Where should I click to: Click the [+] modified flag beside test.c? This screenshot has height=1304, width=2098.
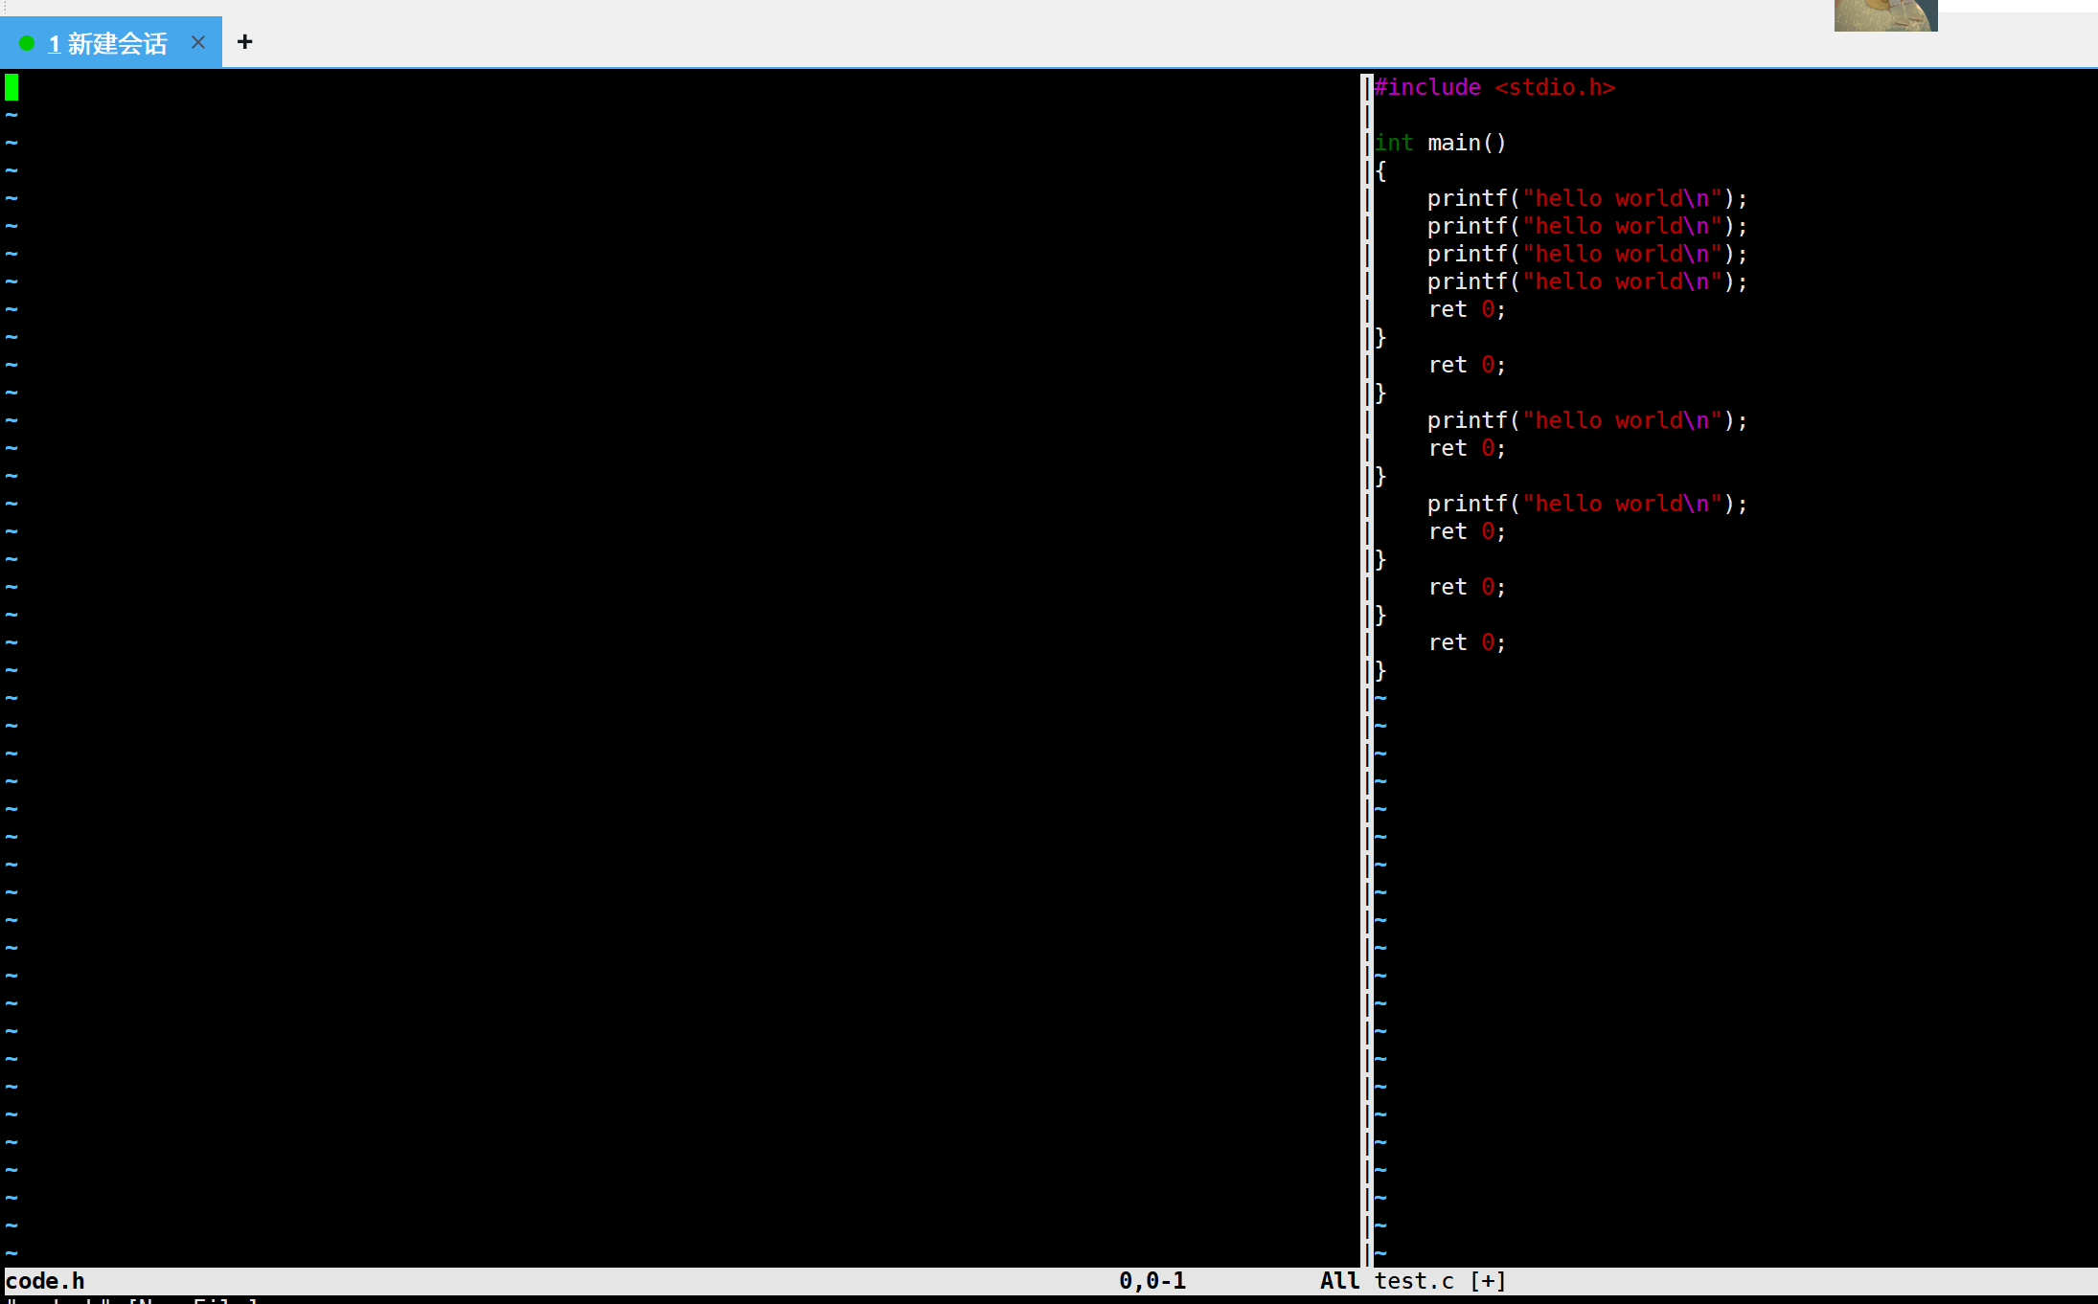[x=1488, y=1280]
